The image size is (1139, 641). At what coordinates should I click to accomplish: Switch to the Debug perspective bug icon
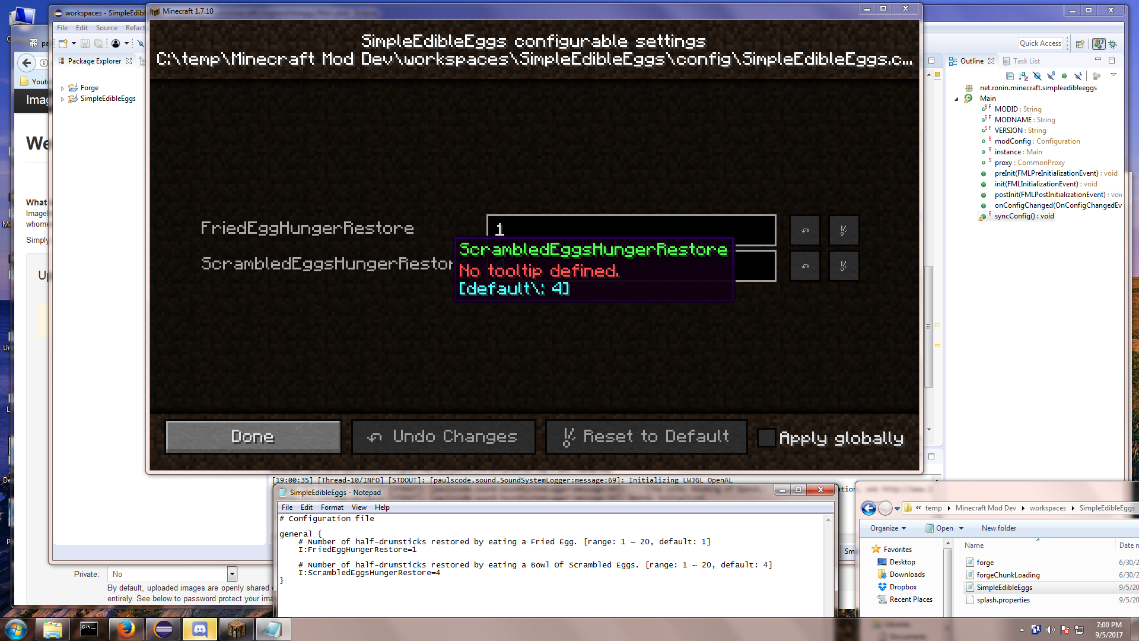(1113, 44)
